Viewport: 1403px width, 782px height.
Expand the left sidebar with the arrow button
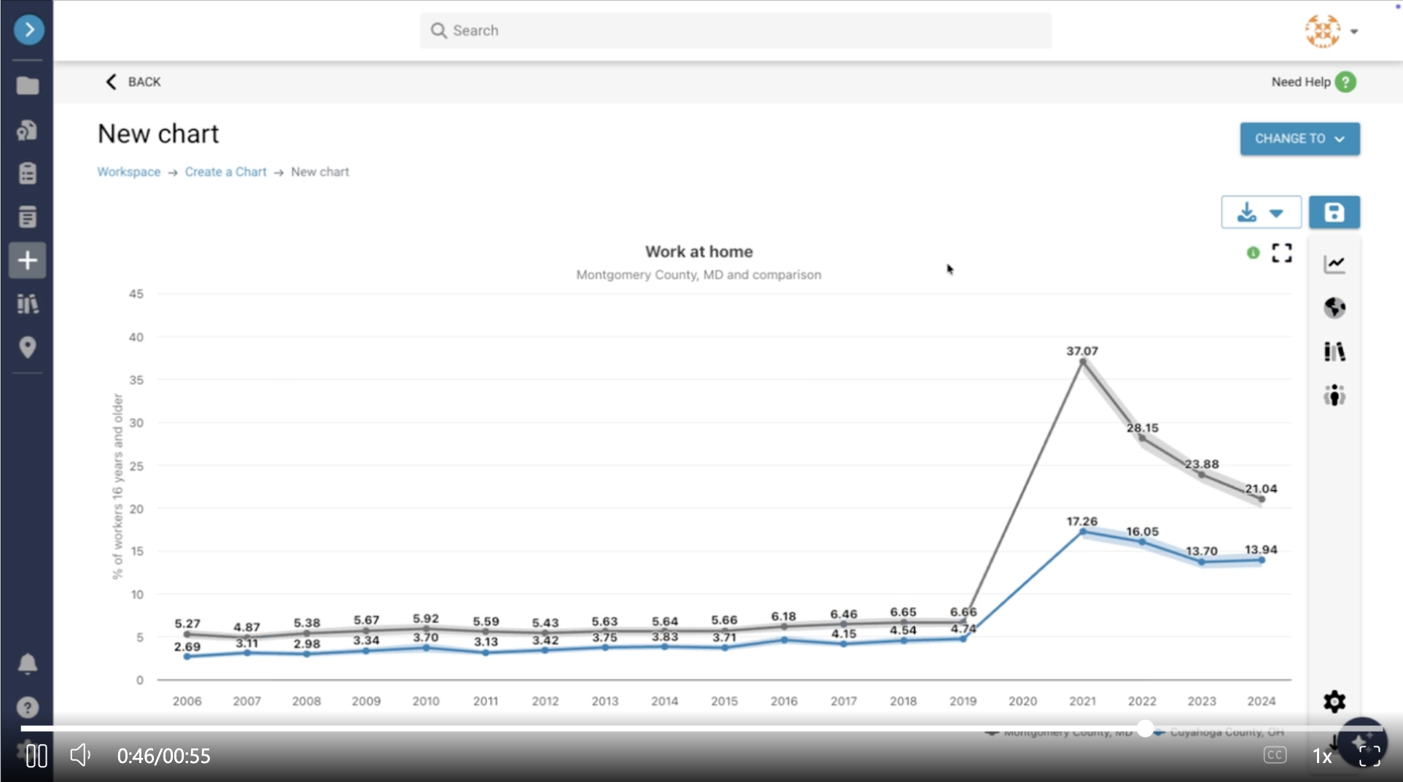(x=29, y=30)
